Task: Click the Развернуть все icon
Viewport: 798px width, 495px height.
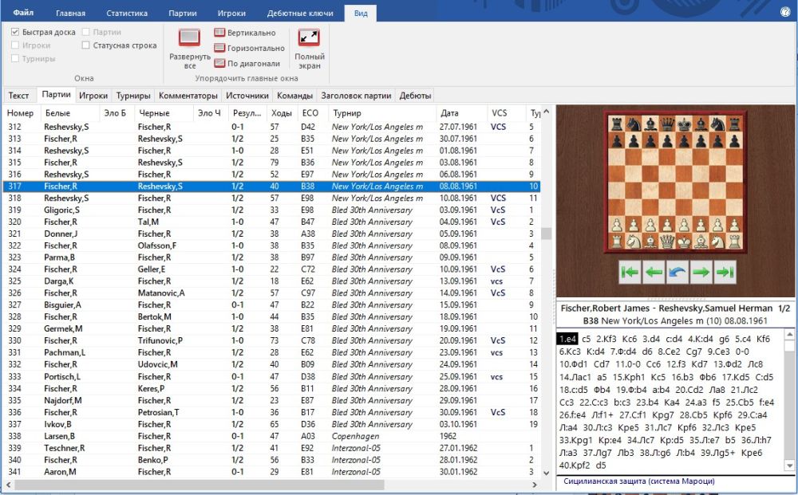Action: pos(189,38)
